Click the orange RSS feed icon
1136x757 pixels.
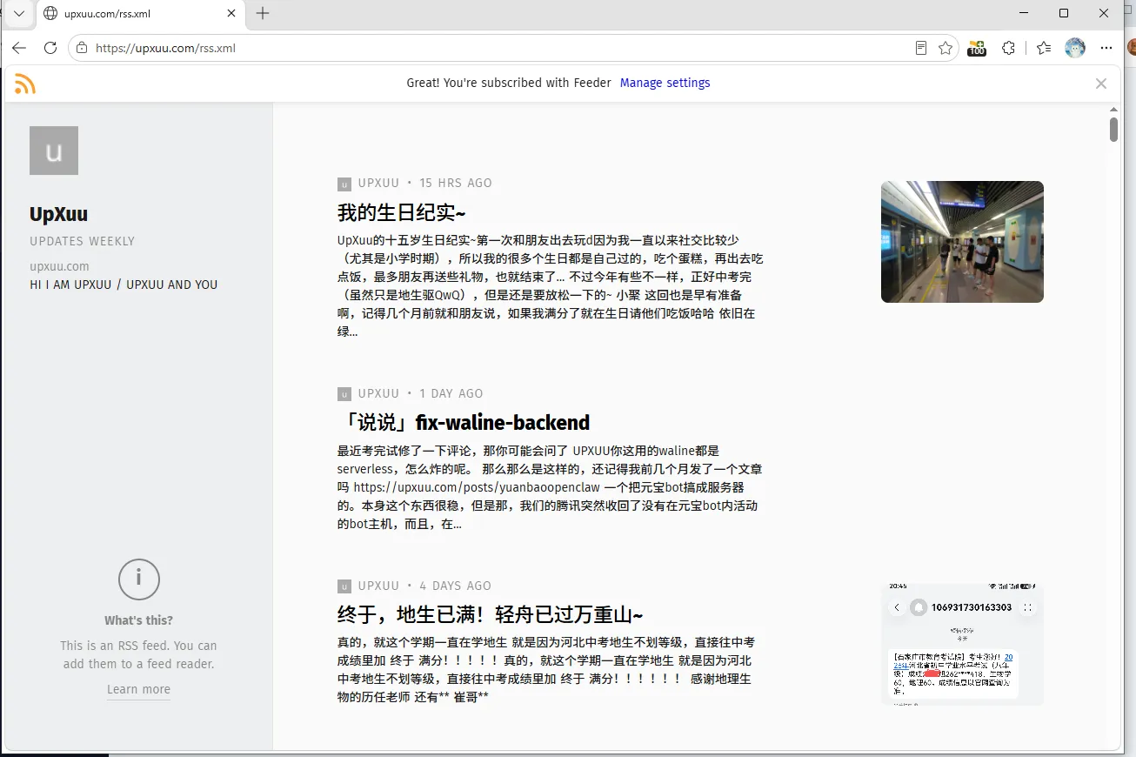tap(25, 84)
